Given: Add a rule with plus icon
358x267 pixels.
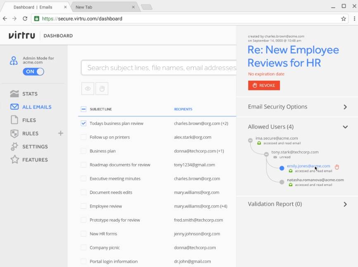Looking at the screenshot, I should pos(61,133).
